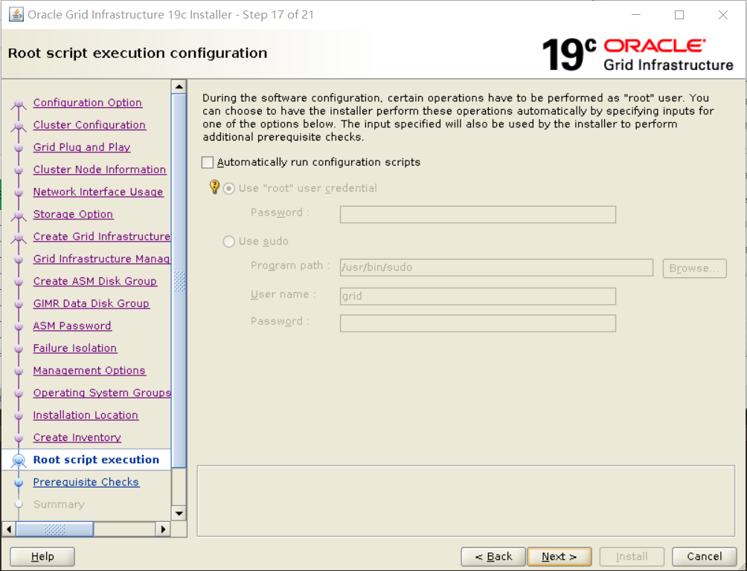Check Automatically run configuration scripts checkbox
This screenshot has height=571, width=747.
coord(208,162)
